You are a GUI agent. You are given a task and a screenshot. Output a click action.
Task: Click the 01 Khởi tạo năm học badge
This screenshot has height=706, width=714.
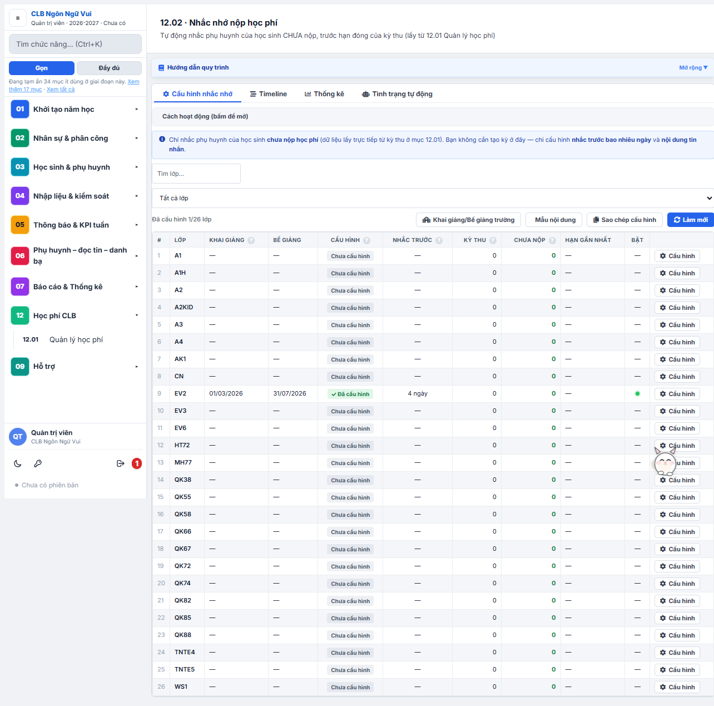(20, 109)
